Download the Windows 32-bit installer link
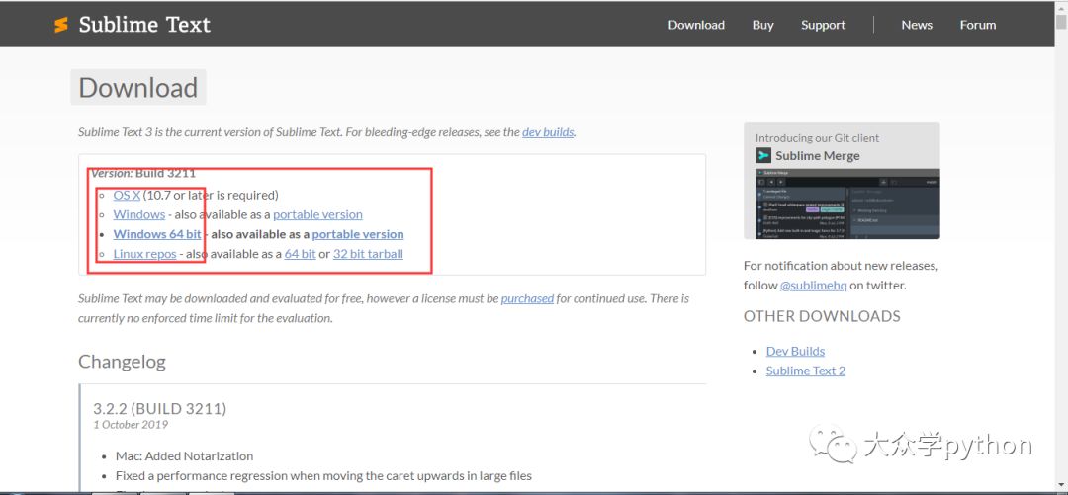The image size is (1068, 495). tap(139, 214)
